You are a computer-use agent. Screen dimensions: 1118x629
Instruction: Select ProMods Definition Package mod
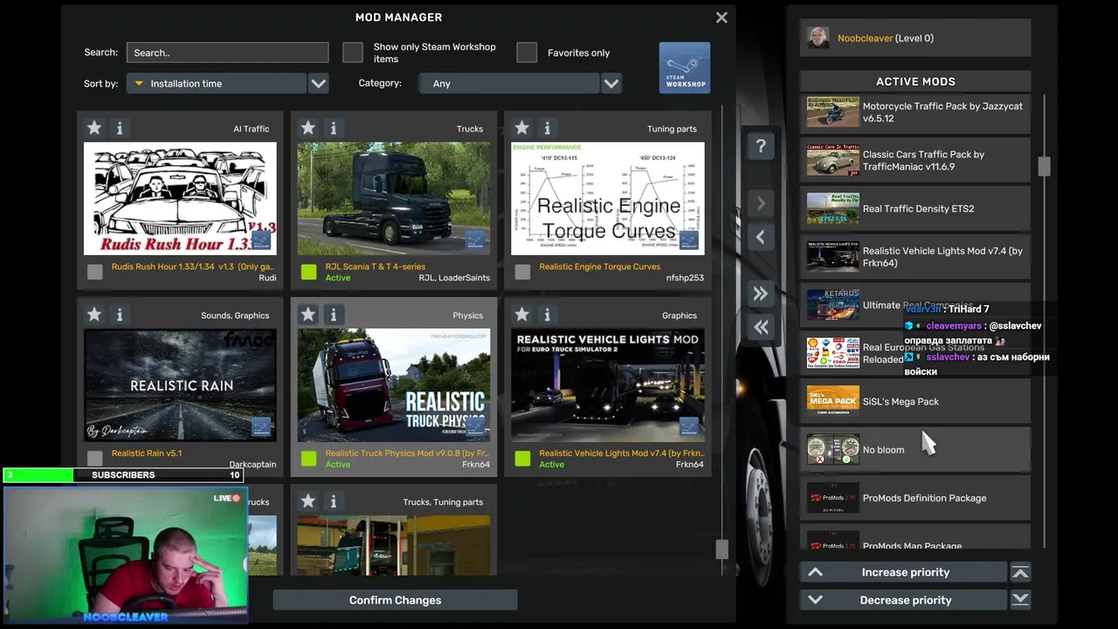point(915,498)
